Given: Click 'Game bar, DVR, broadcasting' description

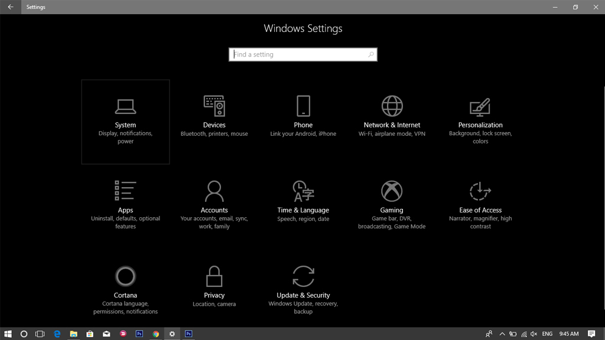Looking at the screenshot, I should pos(392,223).
